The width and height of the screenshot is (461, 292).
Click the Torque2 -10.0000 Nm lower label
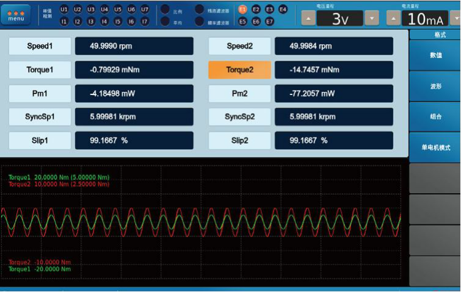[40, 262]
